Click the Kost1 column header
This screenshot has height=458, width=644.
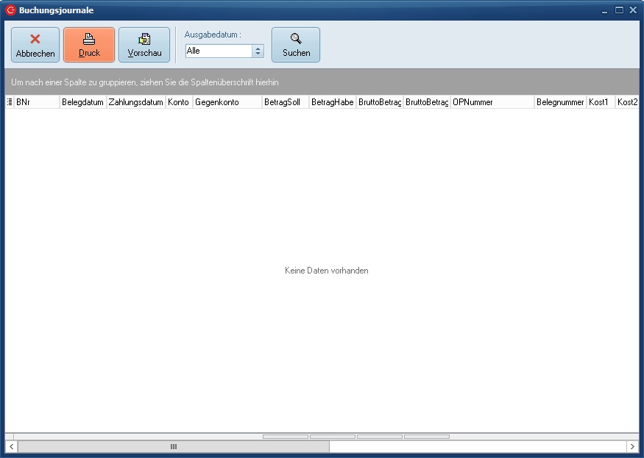click(x=600, y=102)
